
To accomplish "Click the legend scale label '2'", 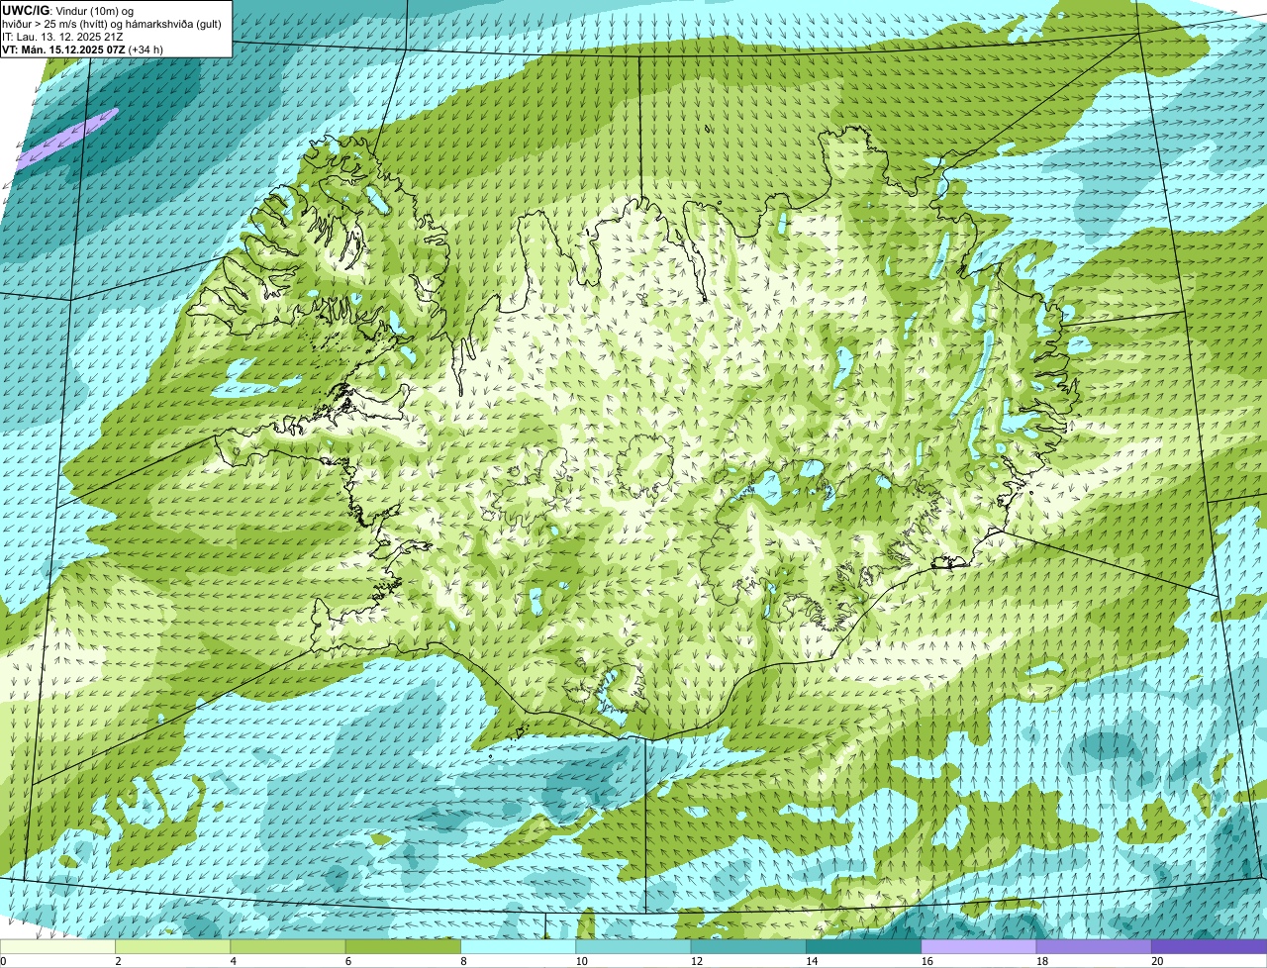I will tap(117, 961).
